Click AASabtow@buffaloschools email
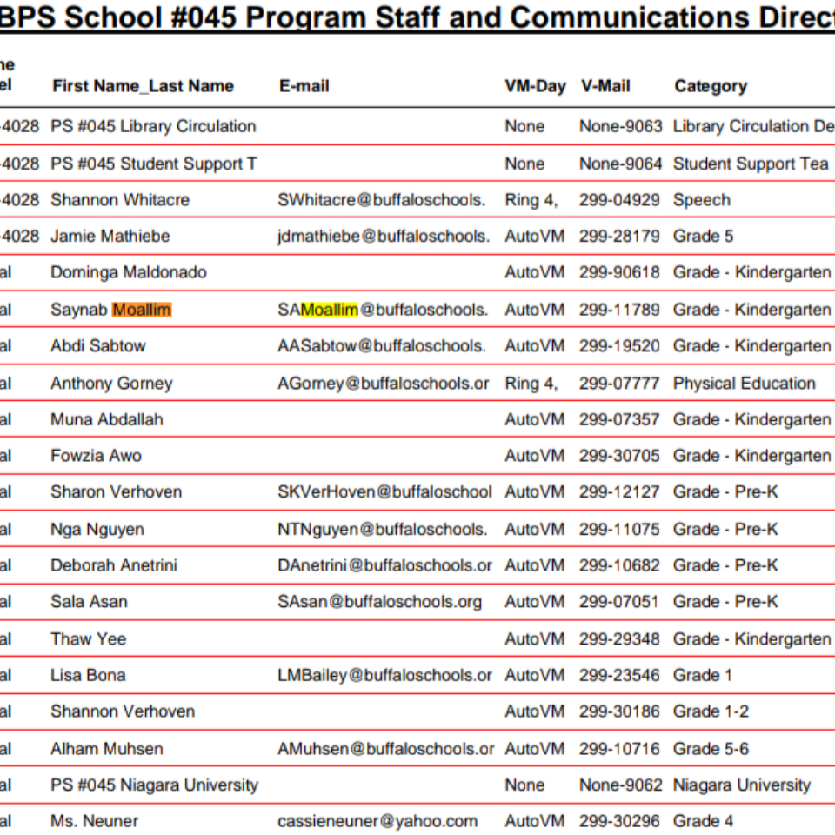 [x=382, y=345]
